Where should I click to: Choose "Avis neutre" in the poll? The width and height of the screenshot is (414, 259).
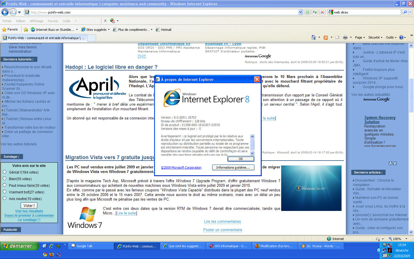[x=5, y=198]
